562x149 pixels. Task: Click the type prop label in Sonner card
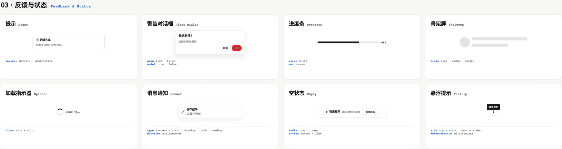[150, 130]
